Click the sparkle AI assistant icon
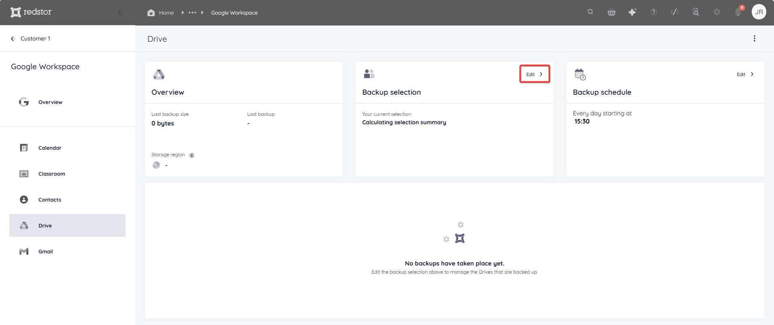The width and height of the screenshot is (774, 325). (x=632, y=12)
